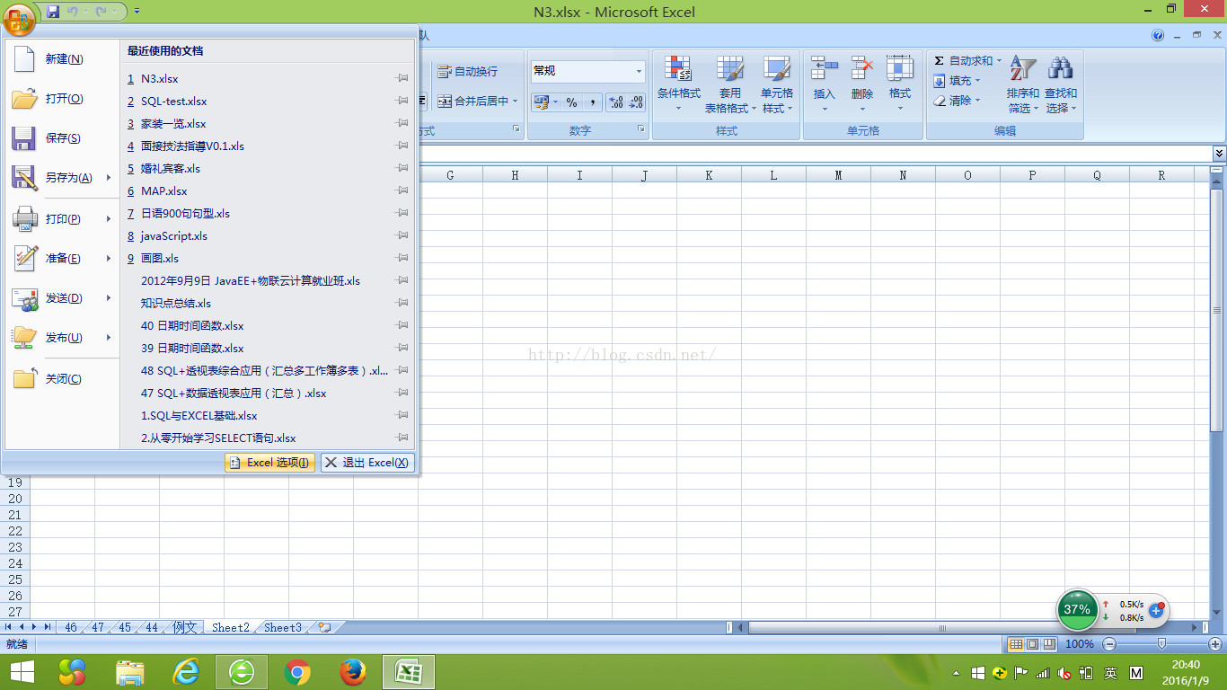1227x690 pixels.
Task: Open 套用表格格式 table format gallery
Action: point(729,85)
